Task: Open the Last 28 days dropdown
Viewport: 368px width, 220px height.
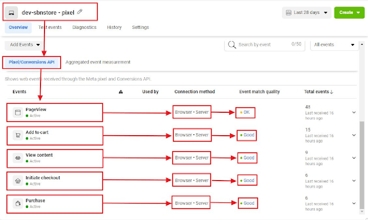Action: (x=306, y=12)
